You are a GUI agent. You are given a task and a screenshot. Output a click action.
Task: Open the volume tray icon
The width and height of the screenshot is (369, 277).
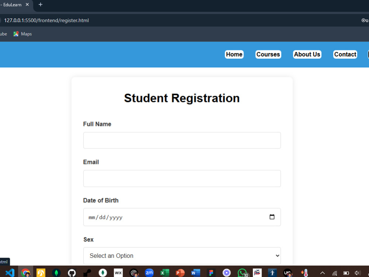[358, 273]
